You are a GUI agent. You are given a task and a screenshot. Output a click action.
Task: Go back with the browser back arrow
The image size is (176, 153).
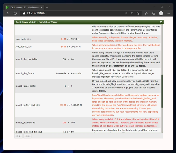(8, 13)
